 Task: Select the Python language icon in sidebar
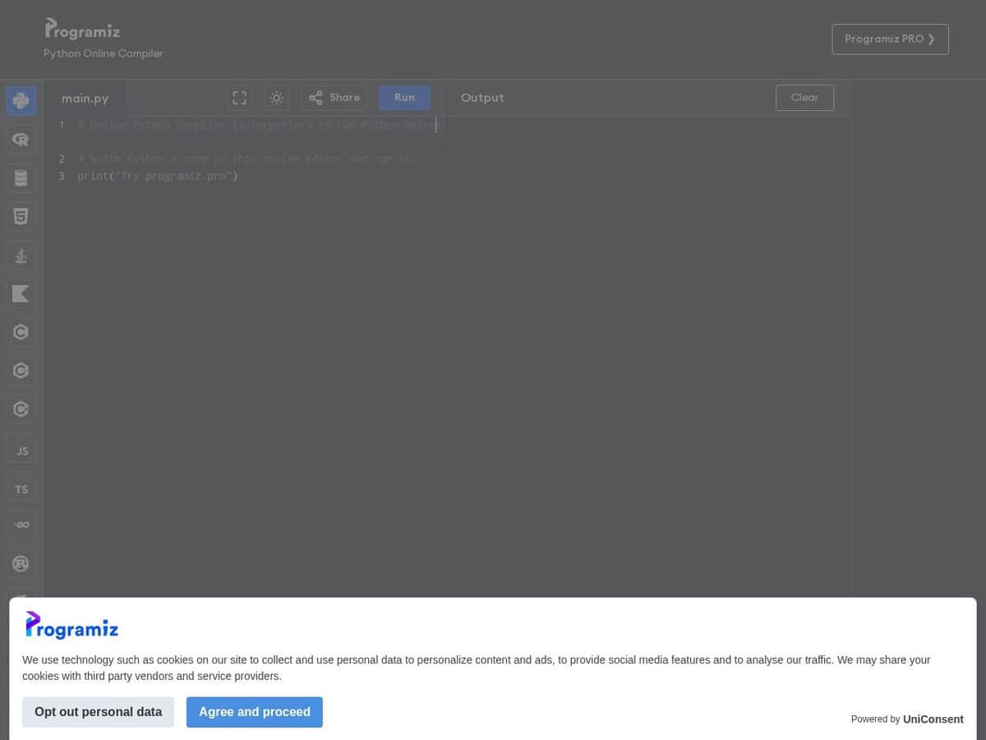point(21,101)
